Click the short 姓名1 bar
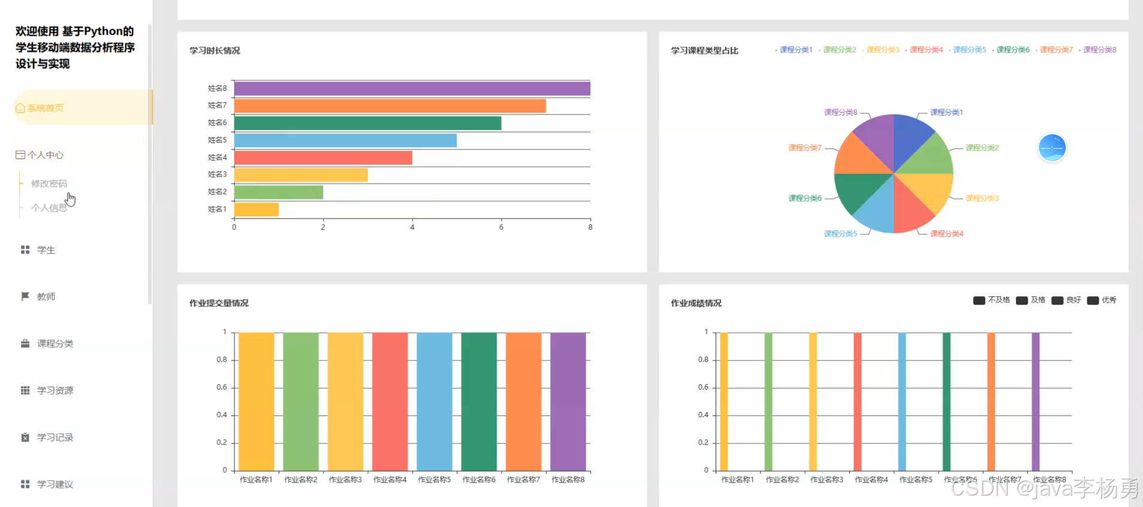Image resolution: width=1143 pixels, height=507 pixels. (x=257, y=210)
